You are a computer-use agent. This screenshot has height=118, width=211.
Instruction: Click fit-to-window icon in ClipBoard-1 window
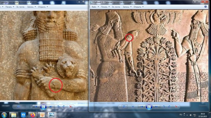tap(133, 107)
